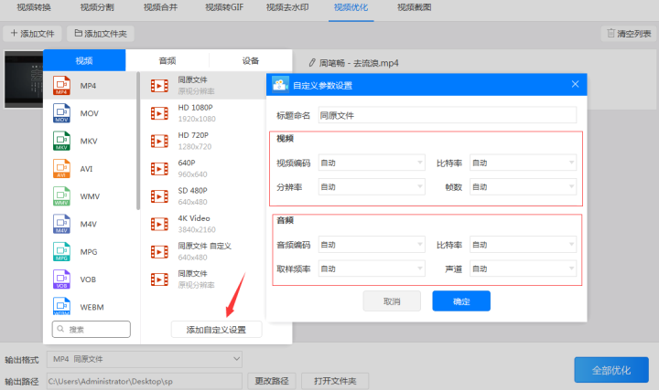Choose the WEBM format icon
The width and height of the screenshot is (659, 390).
point(61,306)
